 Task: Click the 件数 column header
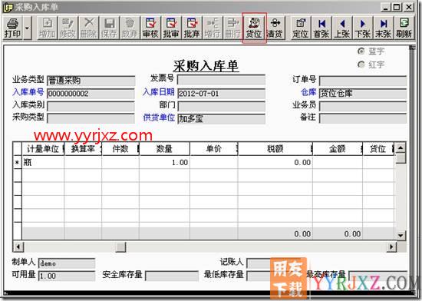coord(120,149)
